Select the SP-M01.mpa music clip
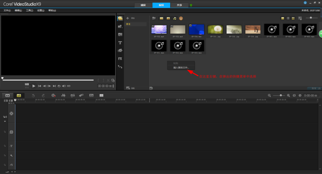This screenshot has width=322, height=174. click(x=272, y=29)
